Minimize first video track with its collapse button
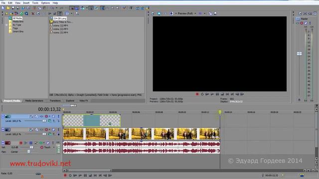319x179 pixels. (x=3, y=116)
